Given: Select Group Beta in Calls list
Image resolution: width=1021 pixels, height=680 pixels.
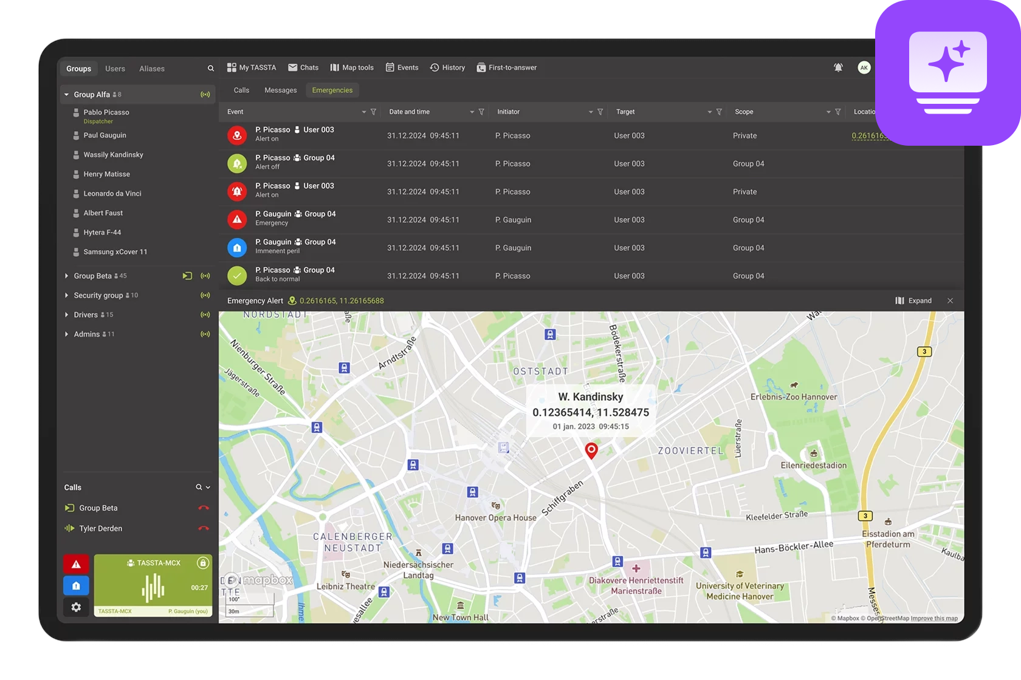Looking at the screenshot, I should tap(98, 508).
